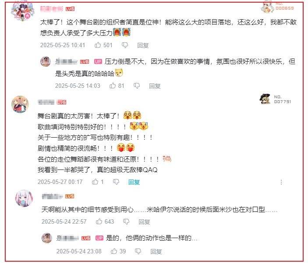The image size is (308, 263).
Task: Dislike the reply posted 2025-05-24 23:08
Action: click(138, 251)
